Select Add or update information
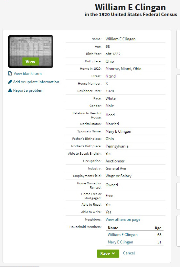The image size is (180, 267). [x=36, y=82]
